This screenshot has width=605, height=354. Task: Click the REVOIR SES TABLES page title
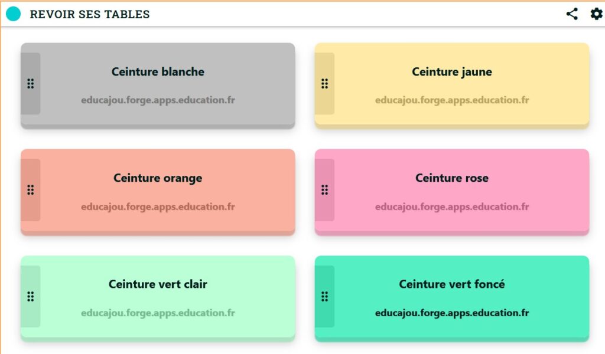click(x=90, y=15)
